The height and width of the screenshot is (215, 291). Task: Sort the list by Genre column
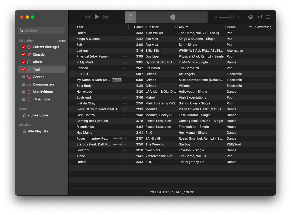tap(231, 27)
